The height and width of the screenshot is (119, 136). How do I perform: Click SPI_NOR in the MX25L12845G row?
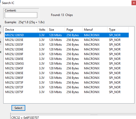click(x=115, y=64)
